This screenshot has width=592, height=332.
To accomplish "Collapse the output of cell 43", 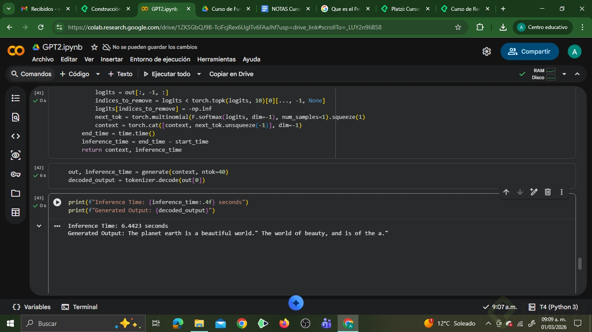I will coord(39,226).
